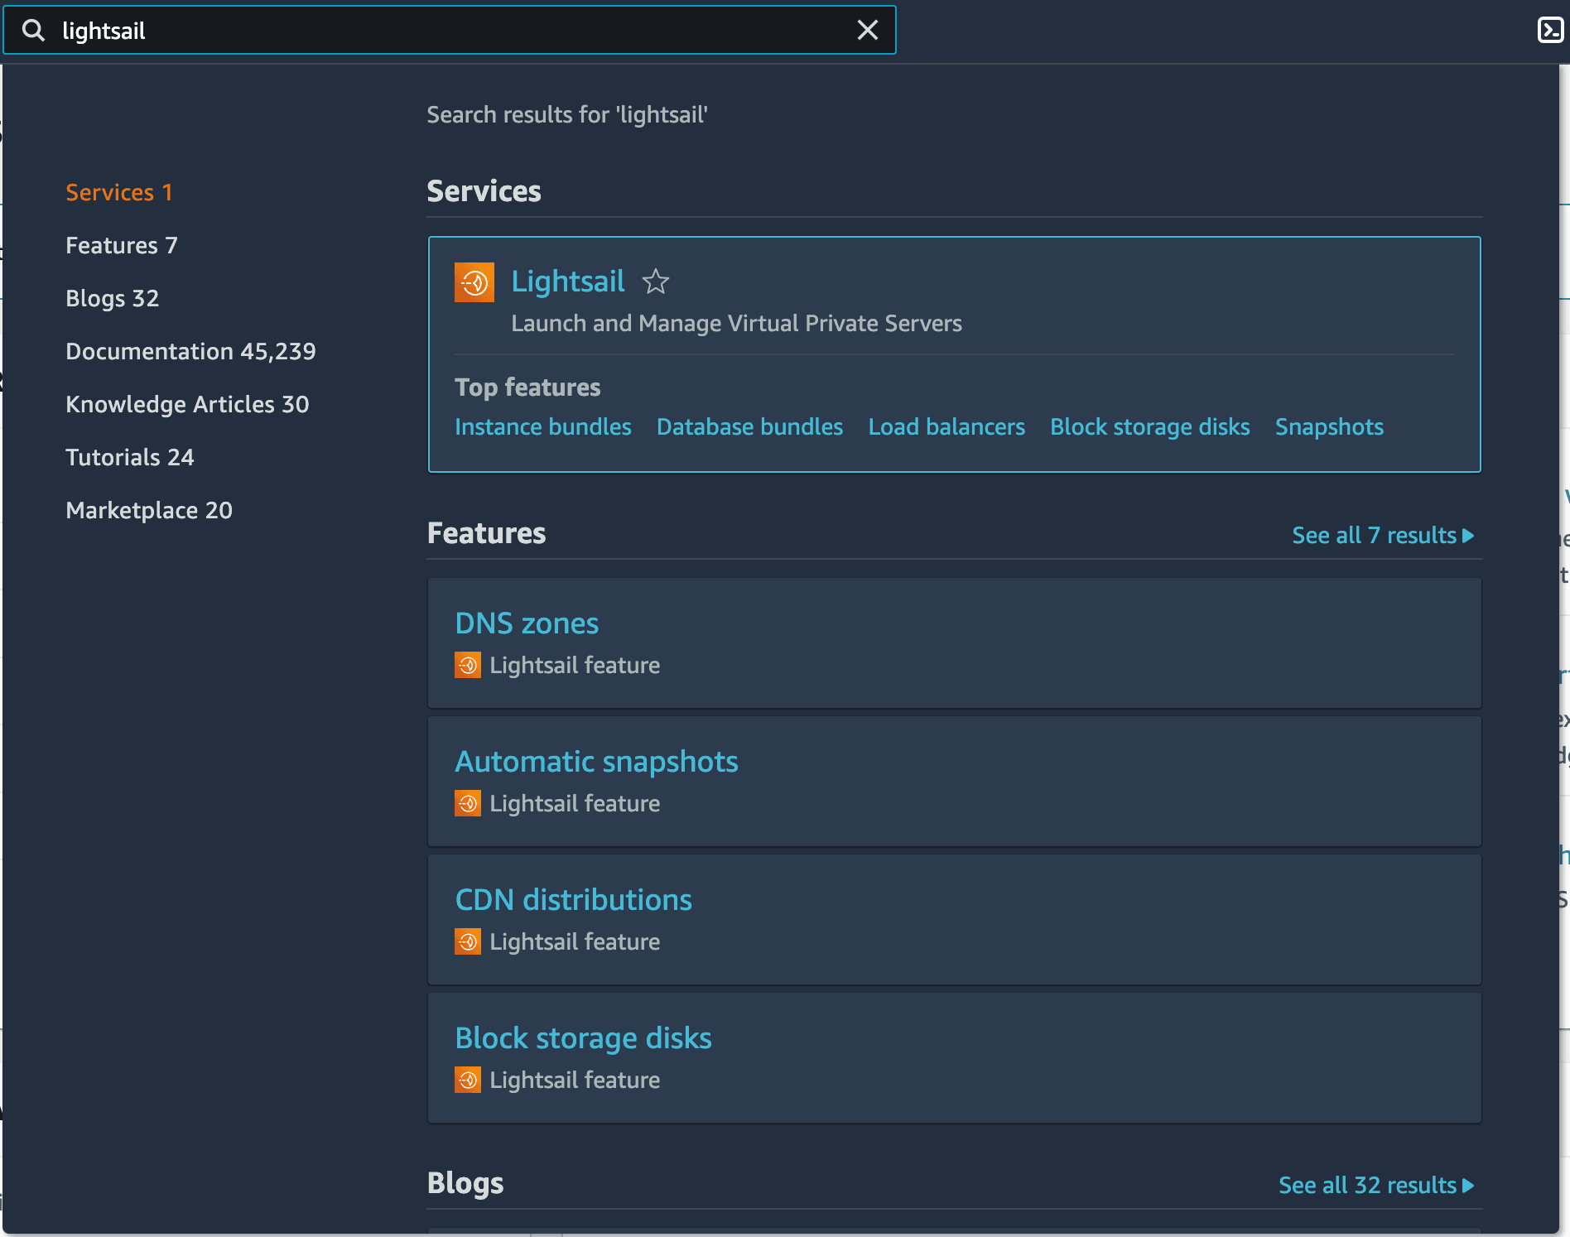
Task: Open the Block storage disks feature card title
Action: point(583,1037)
